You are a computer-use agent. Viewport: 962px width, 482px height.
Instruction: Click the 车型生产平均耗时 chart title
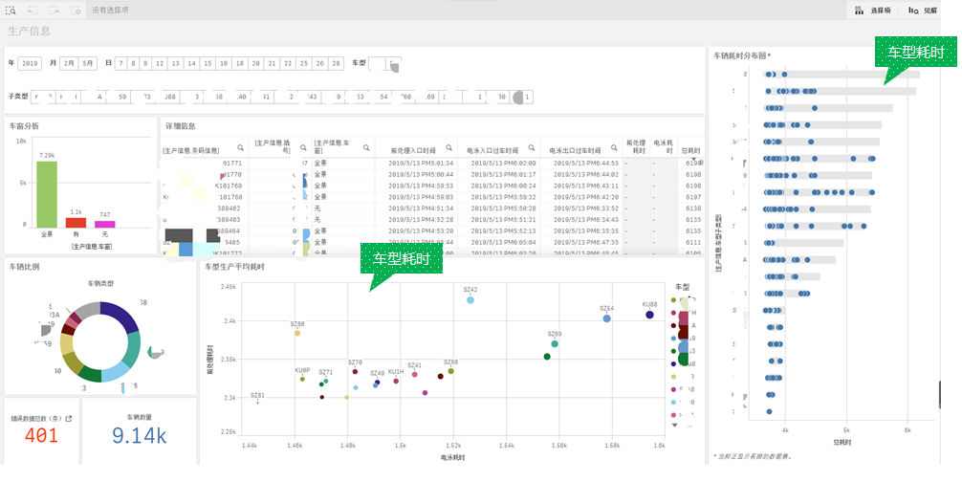[234, 267]
